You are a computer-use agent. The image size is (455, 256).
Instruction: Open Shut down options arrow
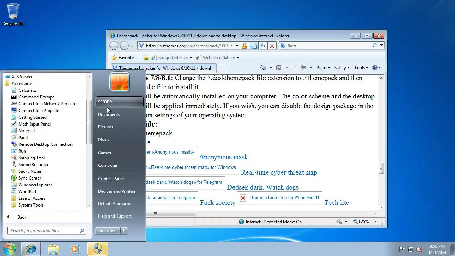[124, 231]
